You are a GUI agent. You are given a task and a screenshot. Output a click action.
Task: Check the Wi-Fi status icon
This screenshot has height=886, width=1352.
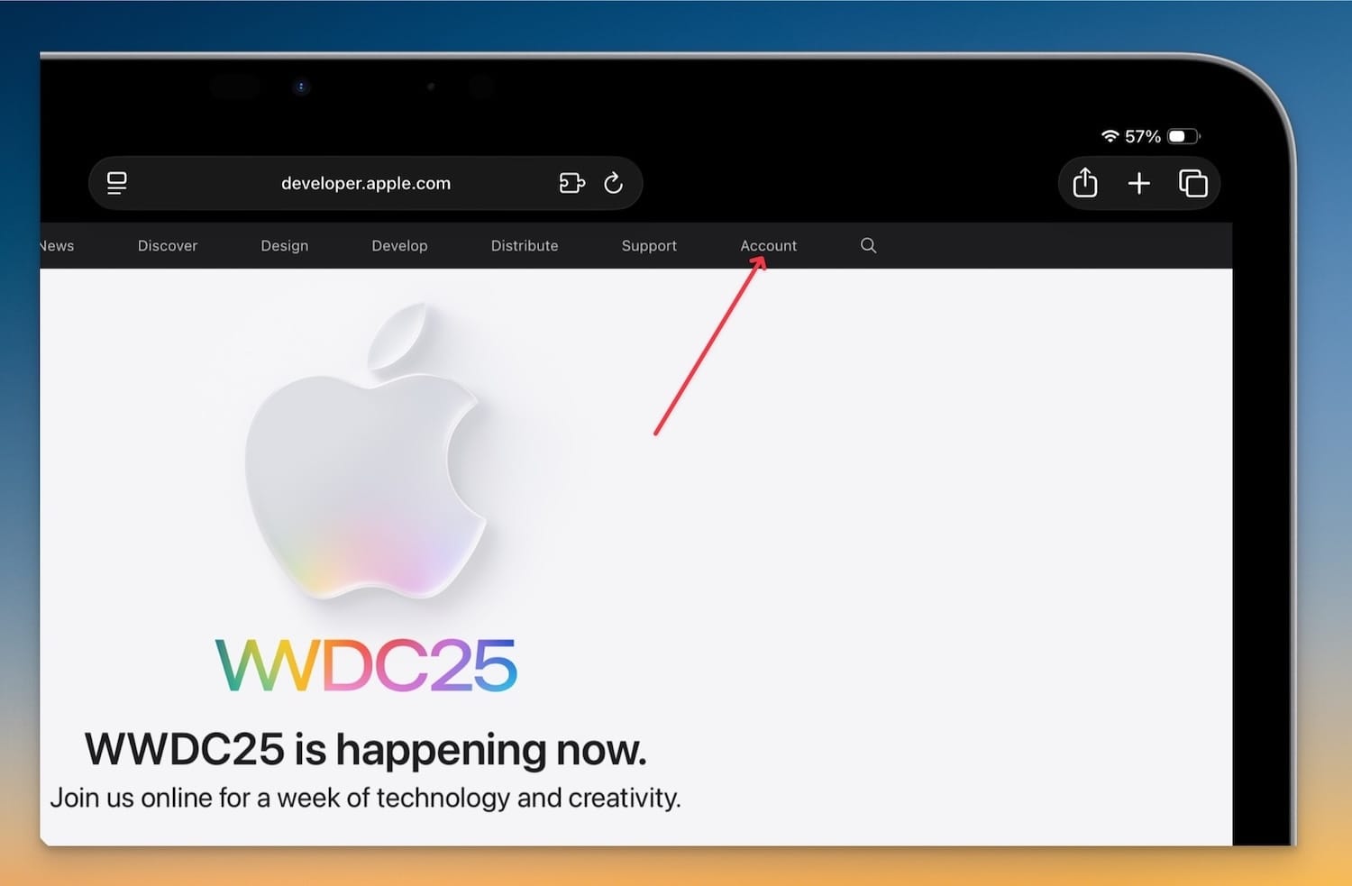coord(1110,136)
